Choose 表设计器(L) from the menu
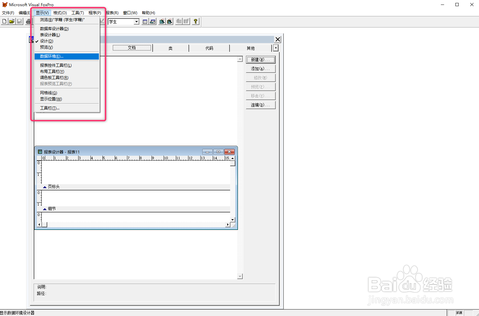The width and height of the screenshot is (479, 316). (67, 35)
